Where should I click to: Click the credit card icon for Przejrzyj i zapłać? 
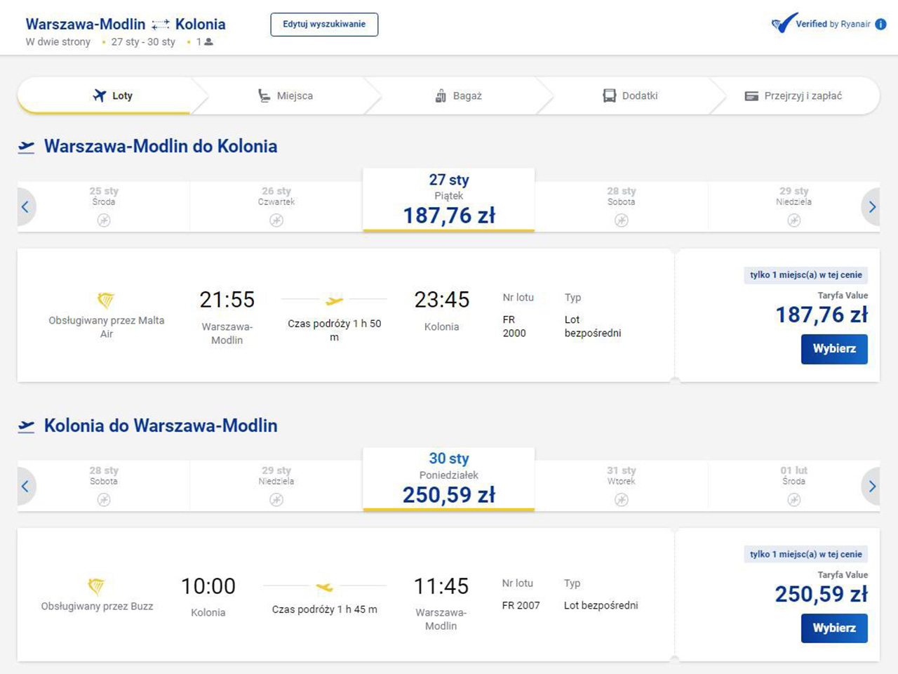[x=751, y=95]
